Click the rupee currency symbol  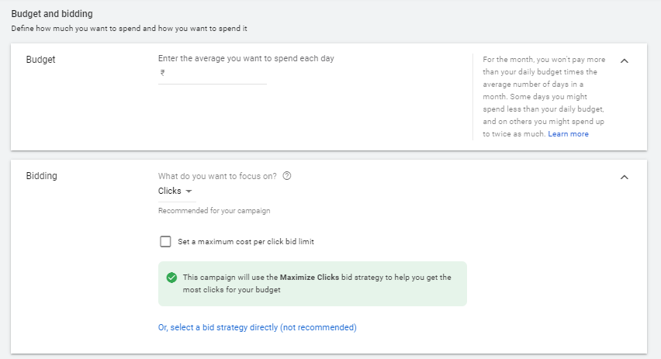click(162, 73)
